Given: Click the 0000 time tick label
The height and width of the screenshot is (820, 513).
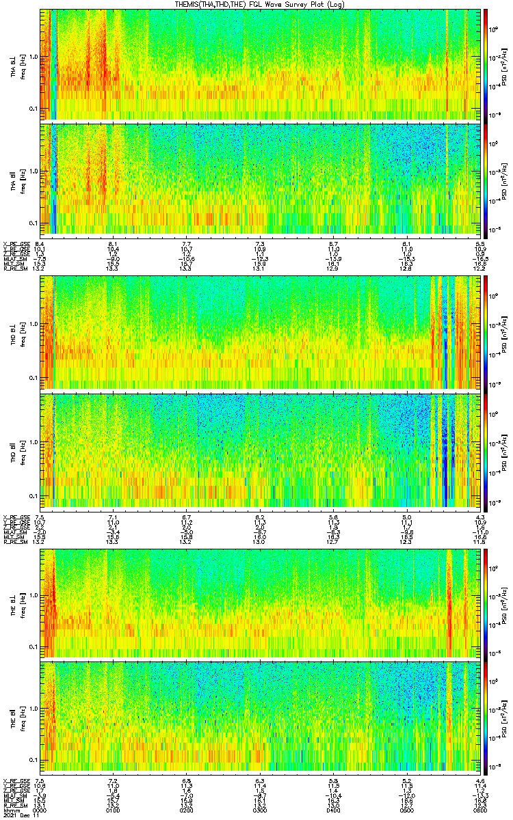Looking at the screenshot, I should click(40, 809).
